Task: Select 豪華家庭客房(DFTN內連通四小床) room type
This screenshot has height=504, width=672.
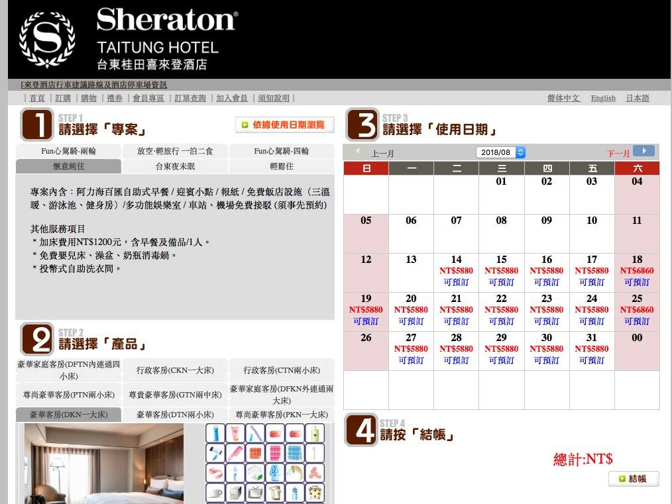Action: tap(68, 370)
